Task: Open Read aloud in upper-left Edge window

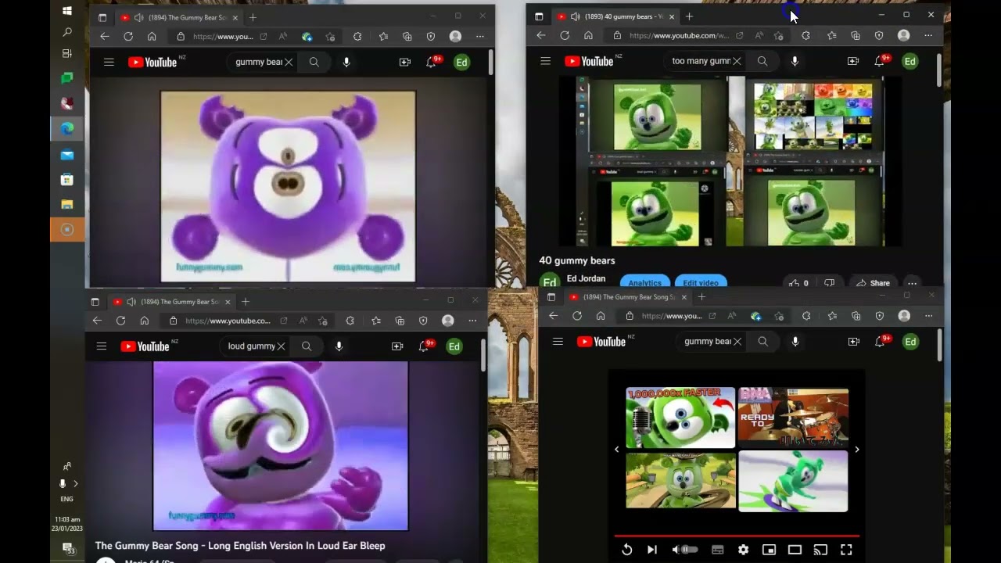Action: [283, 36]
